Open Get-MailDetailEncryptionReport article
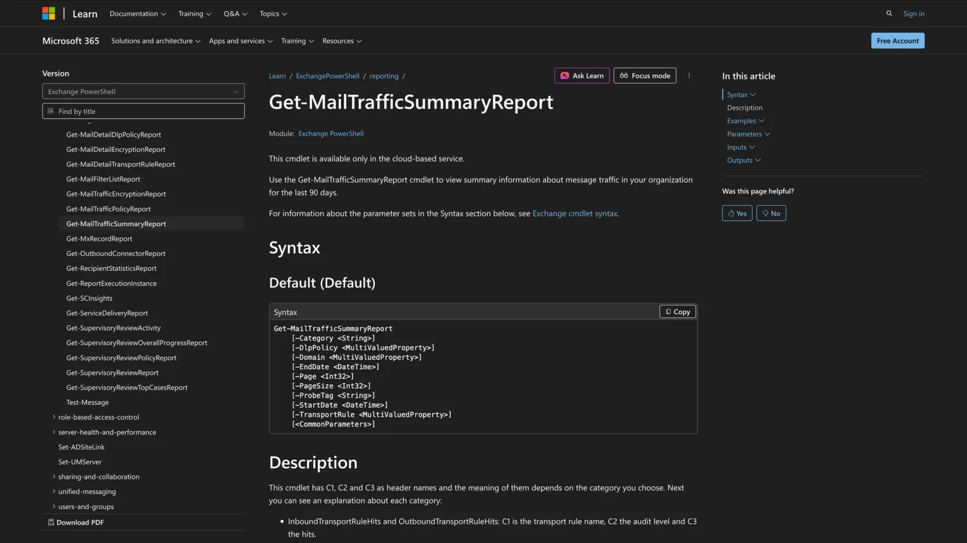Viewport: 967px width, 543px height. pyautogui.click(x=115, y=150)
